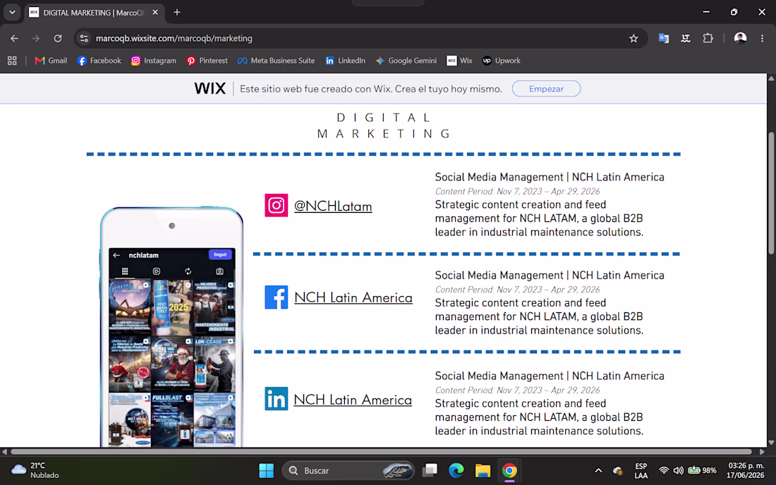Open the Wix bookmark
The image size is (776, 485).
pos(459,61)
